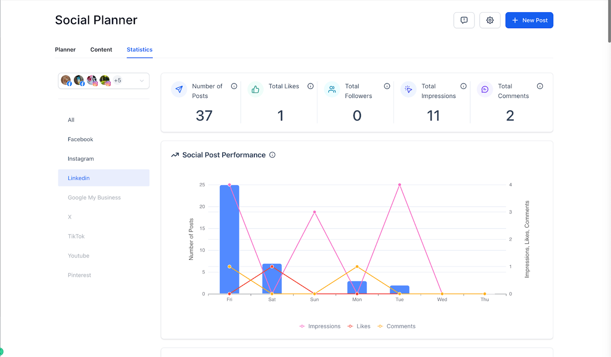Create a New Post
The width and height of the screenshot is (611, 357).
[x=529, y=20]
